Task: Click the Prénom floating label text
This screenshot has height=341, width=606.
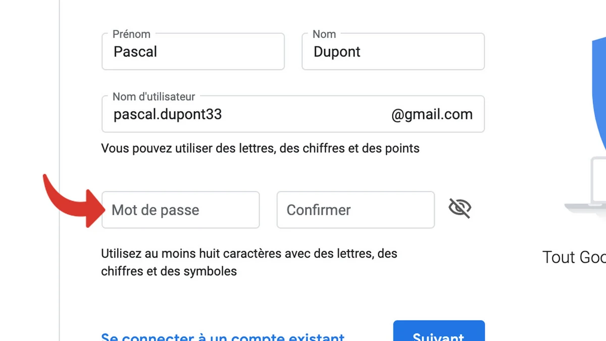Action: point(131,34)
